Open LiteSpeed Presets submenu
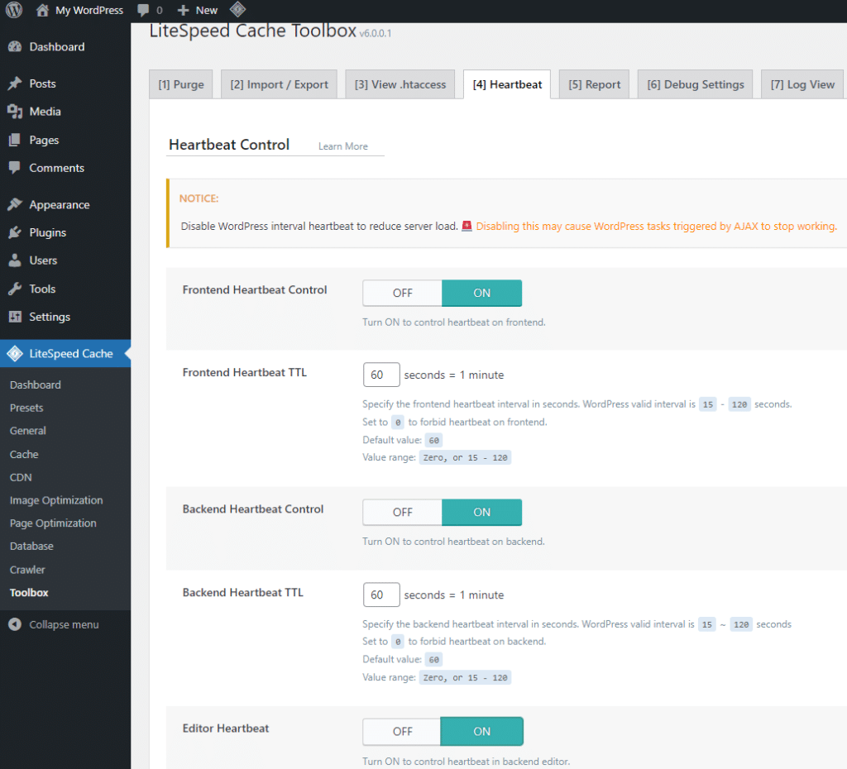The image size is (847, 769). 26,408
